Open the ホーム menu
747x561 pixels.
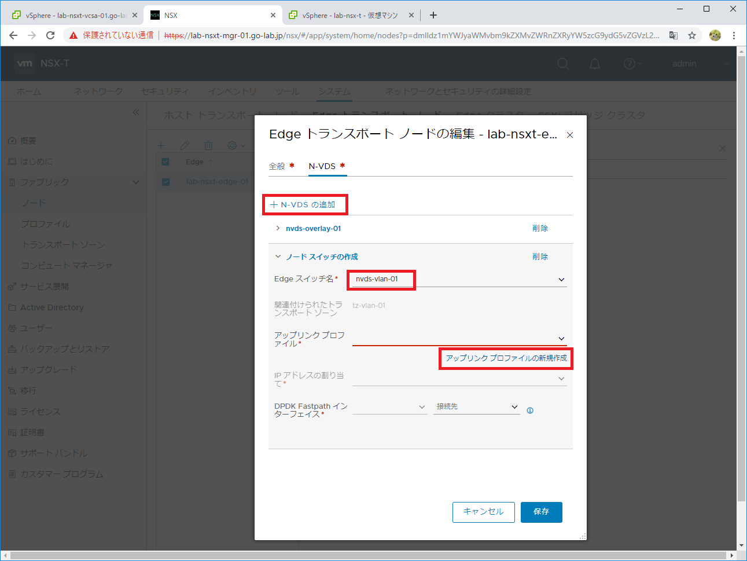[29, 91]
